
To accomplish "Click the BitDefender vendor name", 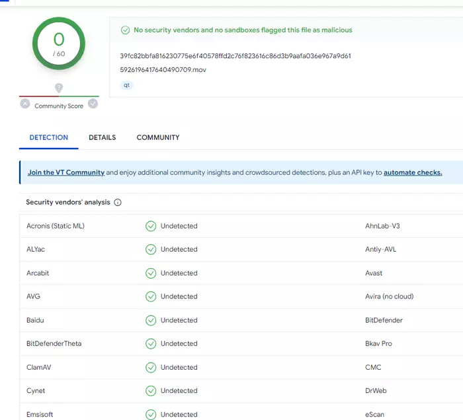I will [x=384, y=320].
